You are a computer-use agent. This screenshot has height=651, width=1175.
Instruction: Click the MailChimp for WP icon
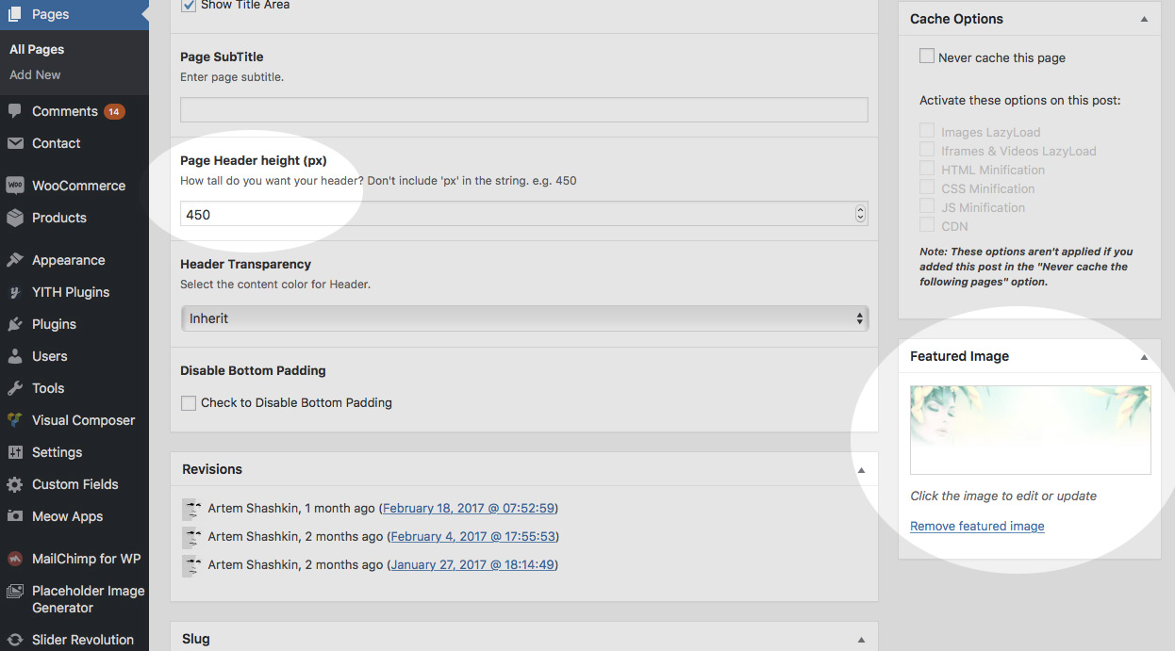pos(14,559)
